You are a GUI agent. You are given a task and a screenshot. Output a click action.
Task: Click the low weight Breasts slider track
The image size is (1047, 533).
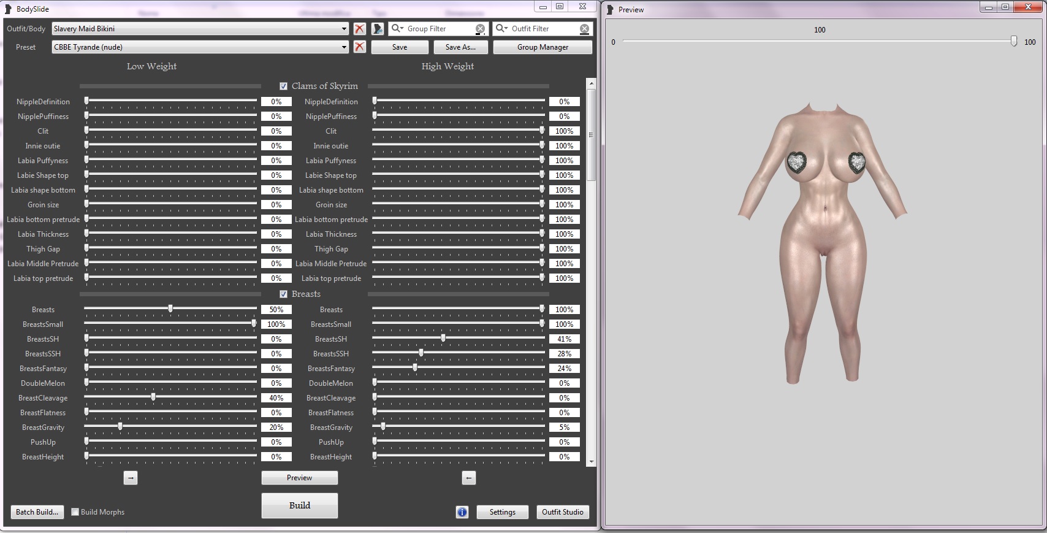click(170, 309)
